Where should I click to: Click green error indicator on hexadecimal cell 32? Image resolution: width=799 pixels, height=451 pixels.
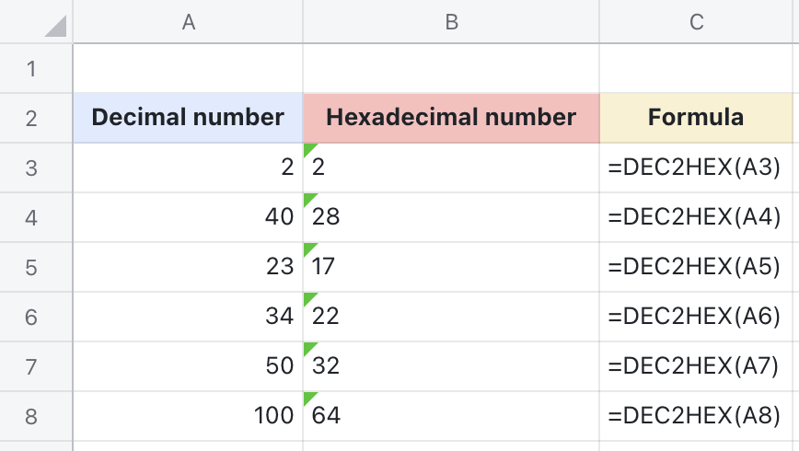(x=308, y=347)
